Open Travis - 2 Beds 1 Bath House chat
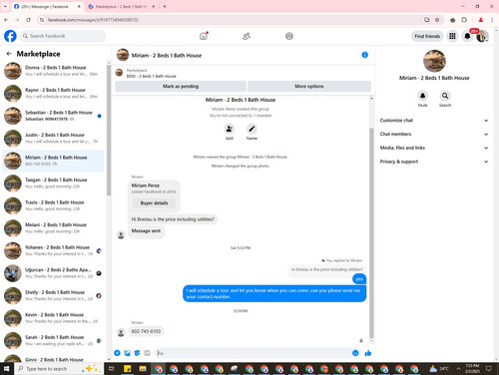This screenshot has width=499, height=375. 53,205
